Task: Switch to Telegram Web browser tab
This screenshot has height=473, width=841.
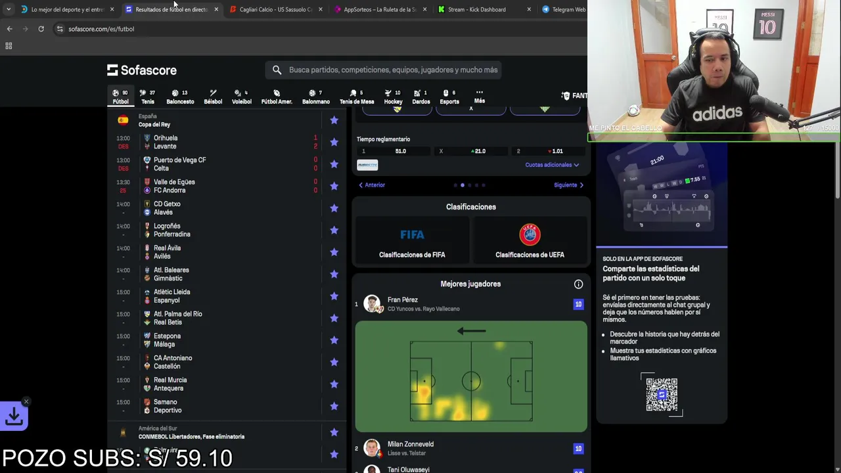Action: tap(564, 9)
